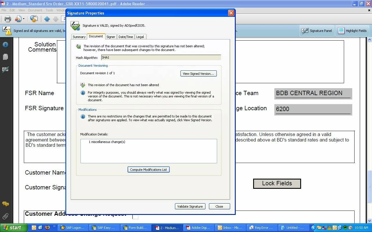Click the vertical scrollbar up arrow

pos(369,39)
